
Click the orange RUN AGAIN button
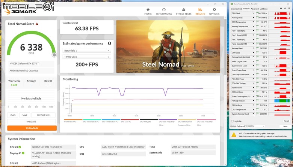click(x=32, y=128)
